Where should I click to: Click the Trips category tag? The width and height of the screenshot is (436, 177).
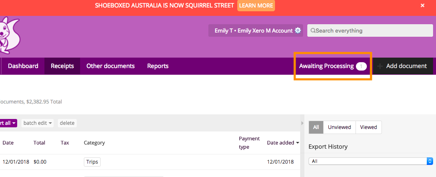[92, 162]
